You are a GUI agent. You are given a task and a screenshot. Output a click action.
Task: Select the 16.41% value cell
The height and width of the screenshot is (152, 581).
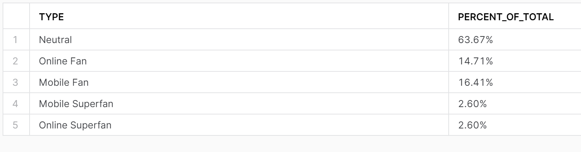(x=476, y=82)
